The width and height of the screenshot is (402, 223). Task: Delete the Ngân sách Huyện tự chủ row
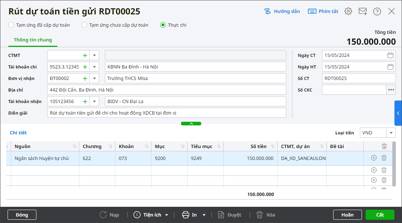(x=384, y=158)
